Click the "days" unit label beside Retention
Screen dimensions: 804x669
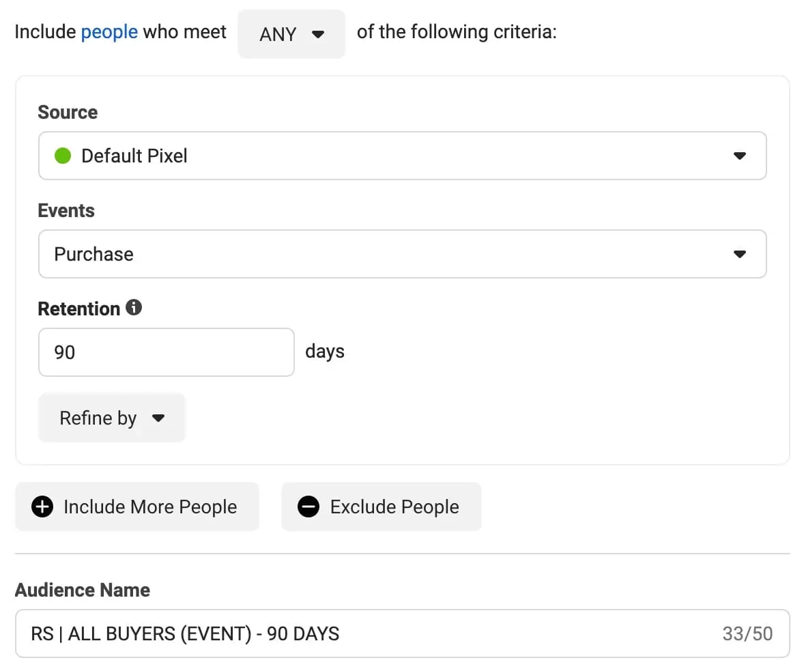(325, 352)
